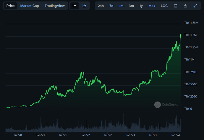Click the CoinGecko watermark logo
This screenshot has height=140, width=204.
166,105
